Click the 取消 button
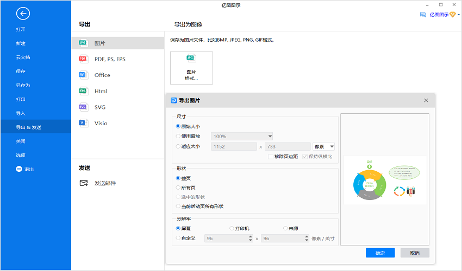The height and width of the screenshot is (271, 462). pyautogui.click(x=415, y=253)
